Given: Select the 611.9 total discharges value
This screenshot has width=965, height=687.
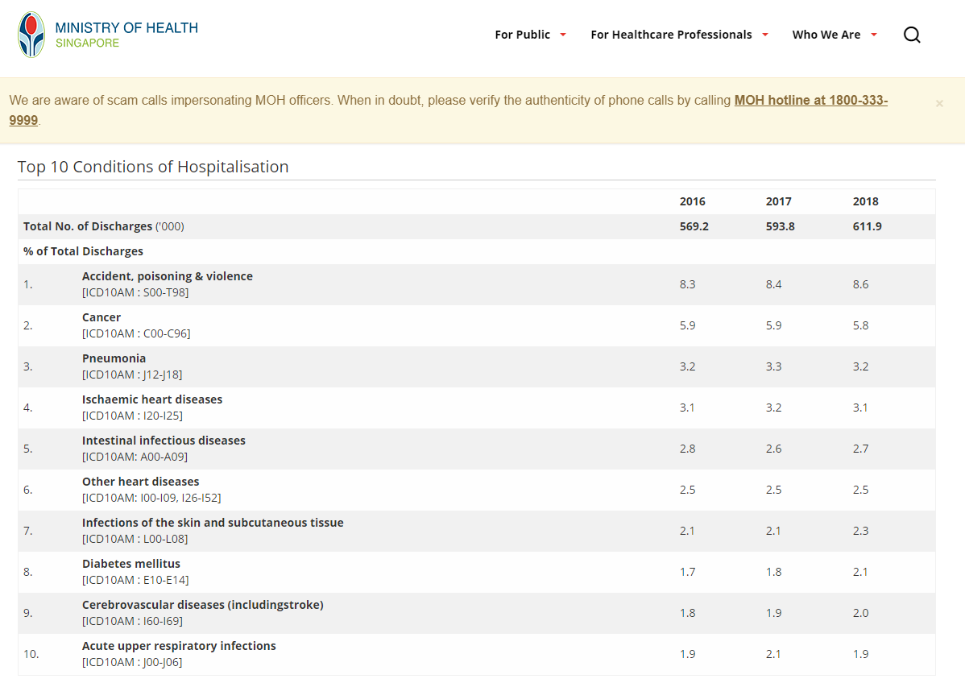Looking at the screenshot, I should 868,226.
